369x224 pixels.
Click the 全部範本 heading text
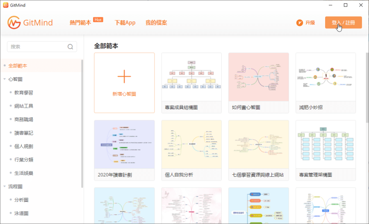pyautogui.click(x=106, y=46)
